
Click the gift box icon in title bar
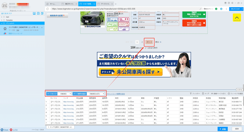225,3
